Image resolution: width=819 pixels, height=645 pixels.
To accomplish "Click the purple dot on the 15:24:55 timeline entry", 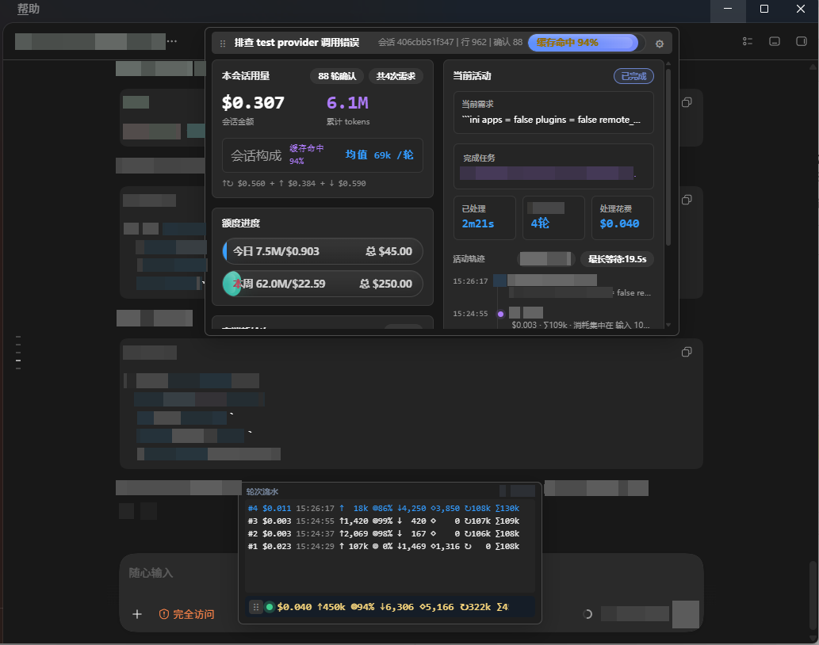I will pyautogui.click(x=500, y=314).
